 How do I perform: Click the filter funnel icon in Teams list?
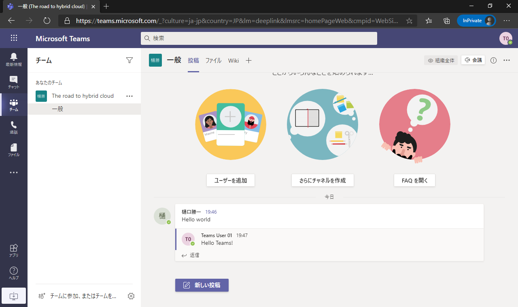tap(129, 60)
